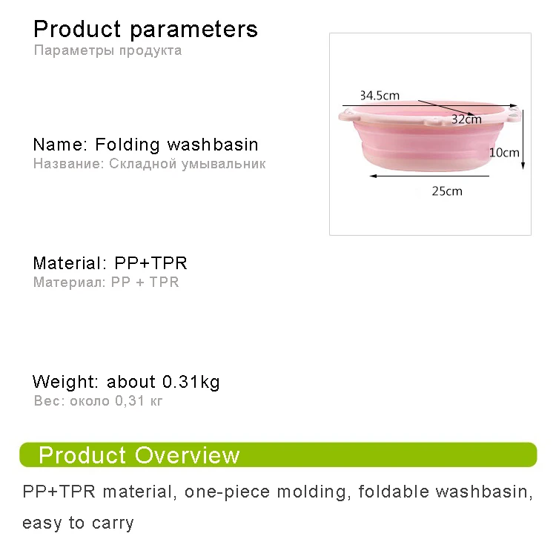Image resolution: width=556 pixels, height=542 pixels.
Task: Click the 34.5cm dimension label
Action: [380, 96]
